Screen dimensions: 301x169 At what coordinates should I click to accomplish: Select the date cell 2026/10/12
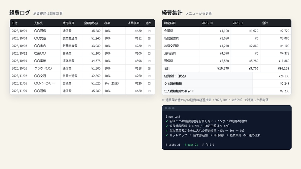coord(21,53)
